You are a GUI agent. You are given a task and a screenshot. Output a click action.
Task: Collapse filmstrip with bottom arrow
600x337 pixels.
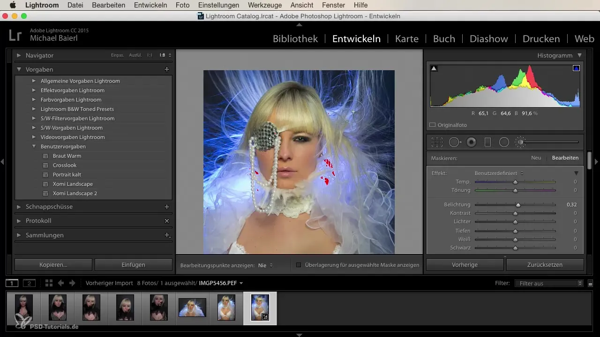pyautogui.click(x=300, y=335)
